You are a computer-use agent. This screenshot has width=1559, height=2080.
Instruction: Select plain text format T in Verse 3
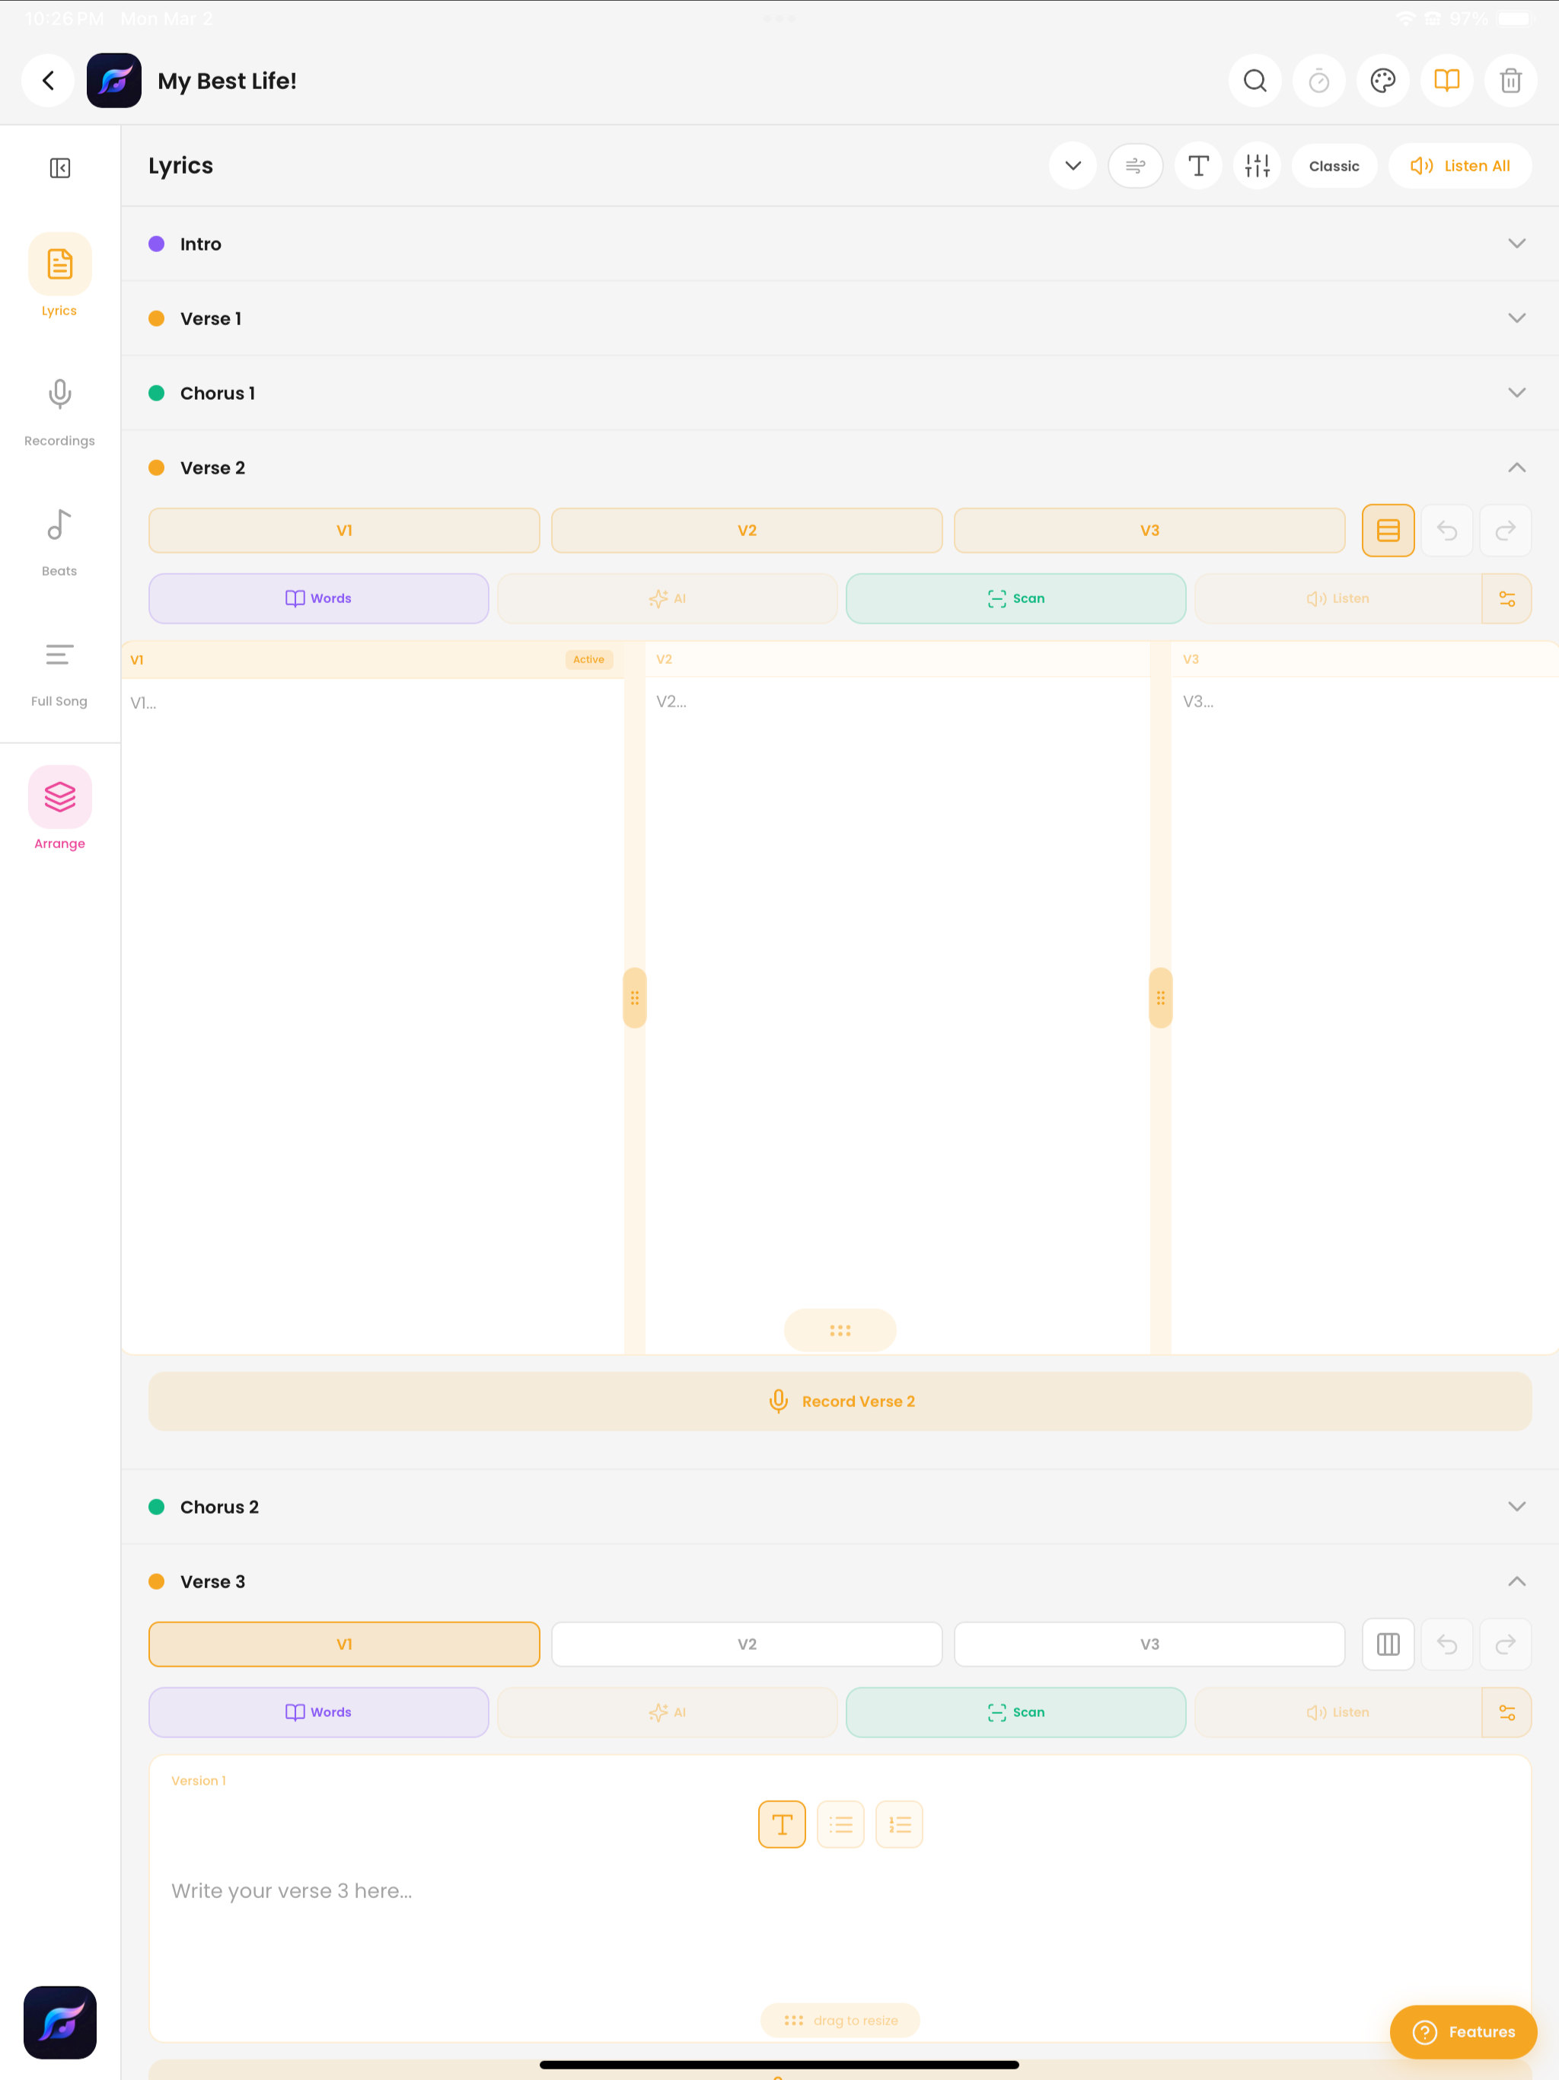click(781, 1824)
